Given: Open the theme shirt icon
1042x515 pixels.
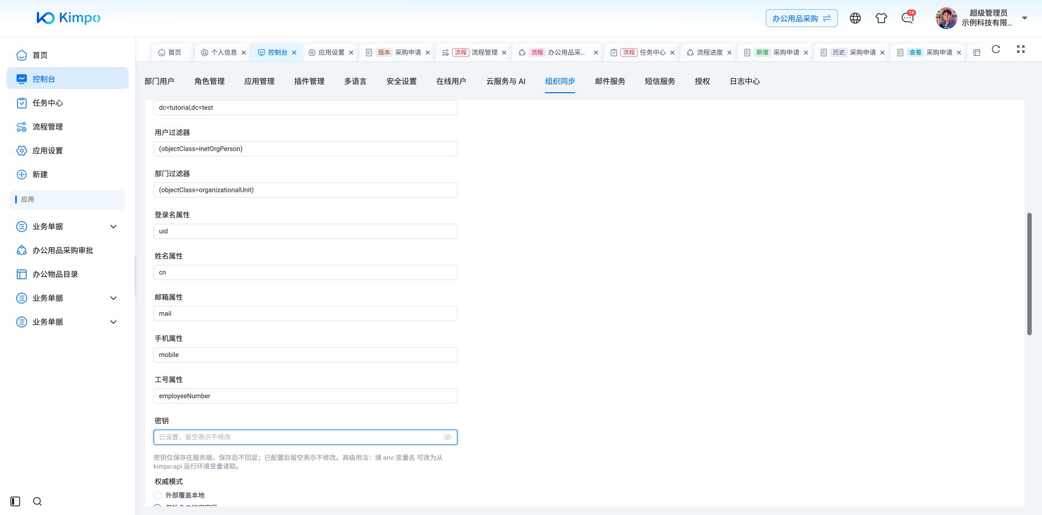Looking at the screenshot, I should [881, 18].
